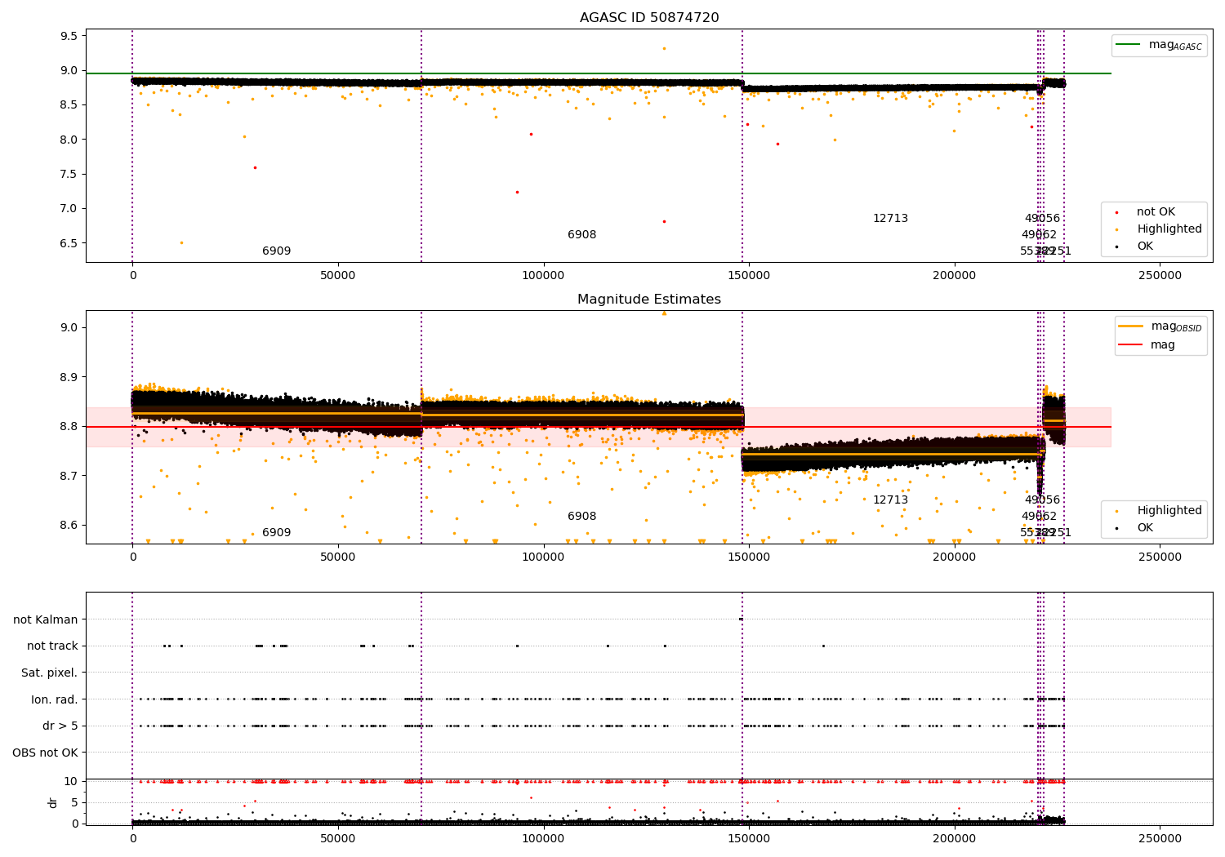Click the 'Sat. pixel.' axis label

click(x=50, y=673)
